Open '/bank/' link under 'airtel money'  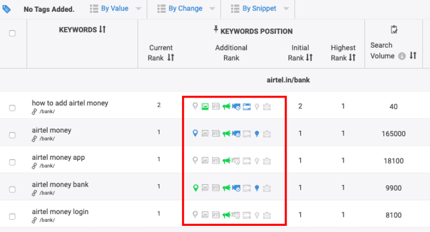coord(47,138)
